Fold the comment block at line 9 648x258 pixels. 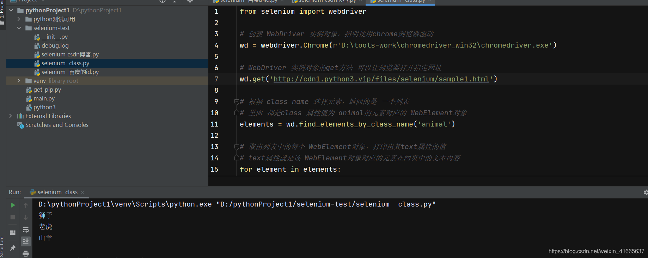point(237,102)
